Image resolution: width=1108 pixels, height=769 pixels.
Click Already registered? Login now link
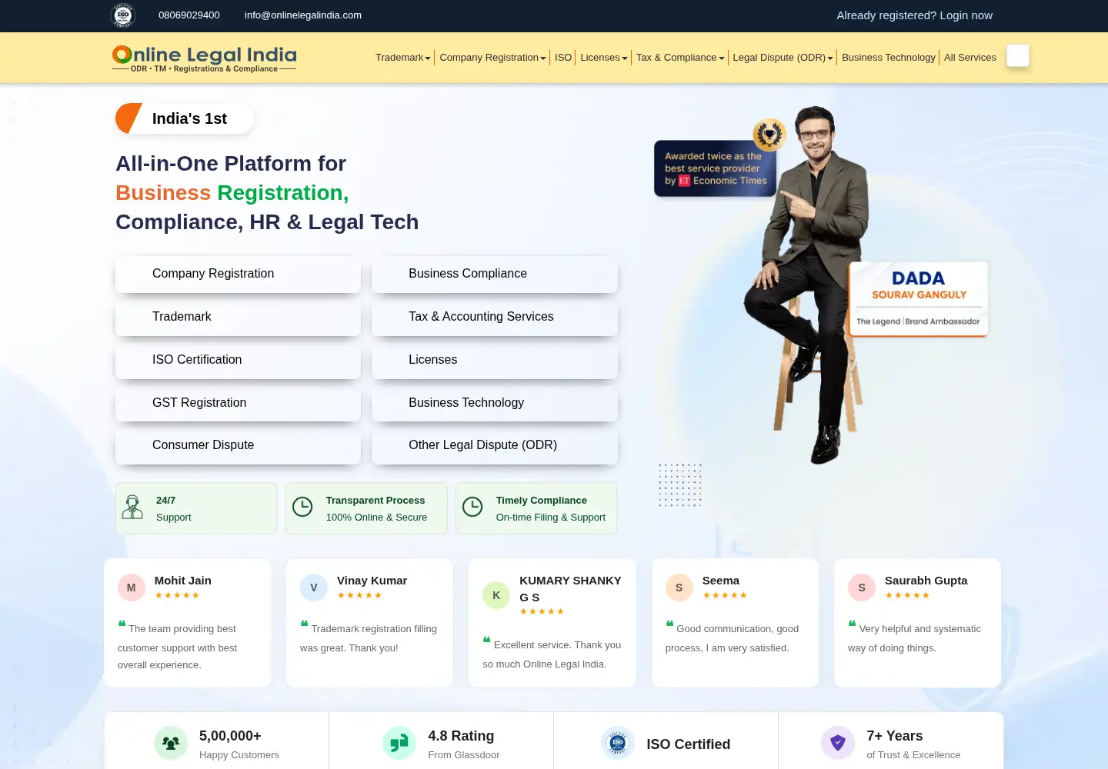click(x=914, y=15)
